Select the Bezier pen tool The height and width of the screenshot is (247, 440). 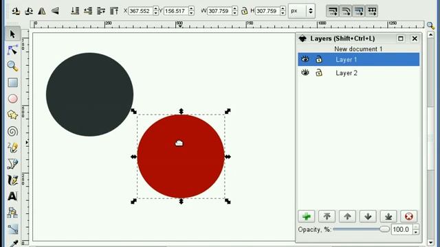[x=12, y=163]
